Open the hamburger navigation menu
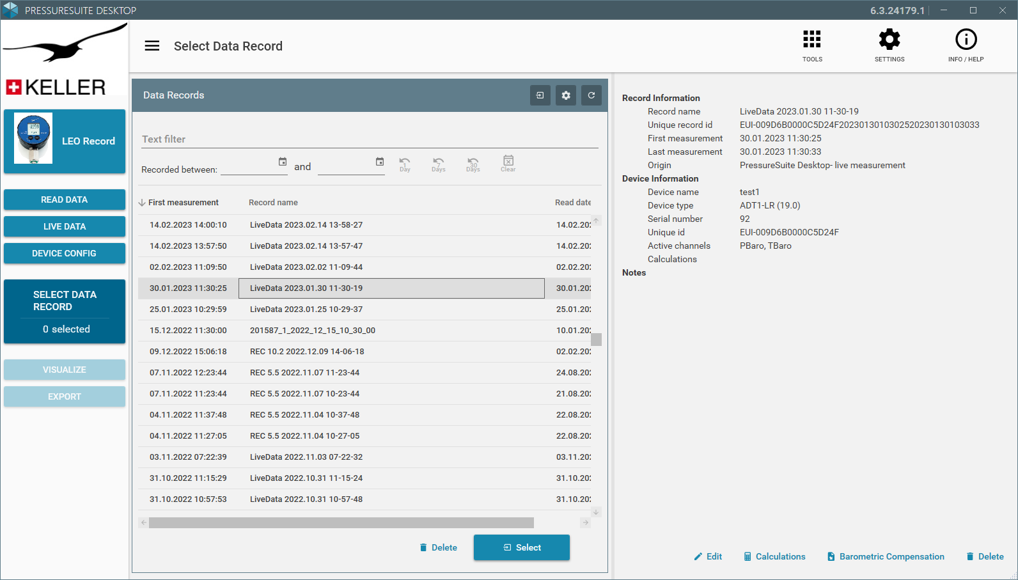Screen dimensions: 1018x580 point(152,46)
